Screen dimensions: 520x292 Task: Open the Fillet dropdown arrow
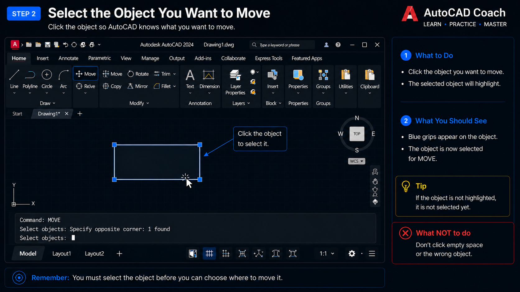(x=174, y=86)
